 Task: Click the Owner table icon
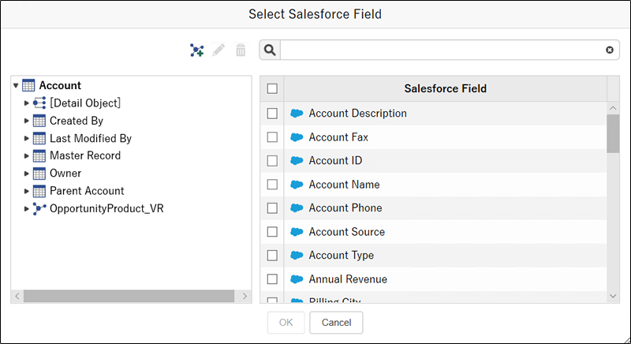[x=39, y=174]
